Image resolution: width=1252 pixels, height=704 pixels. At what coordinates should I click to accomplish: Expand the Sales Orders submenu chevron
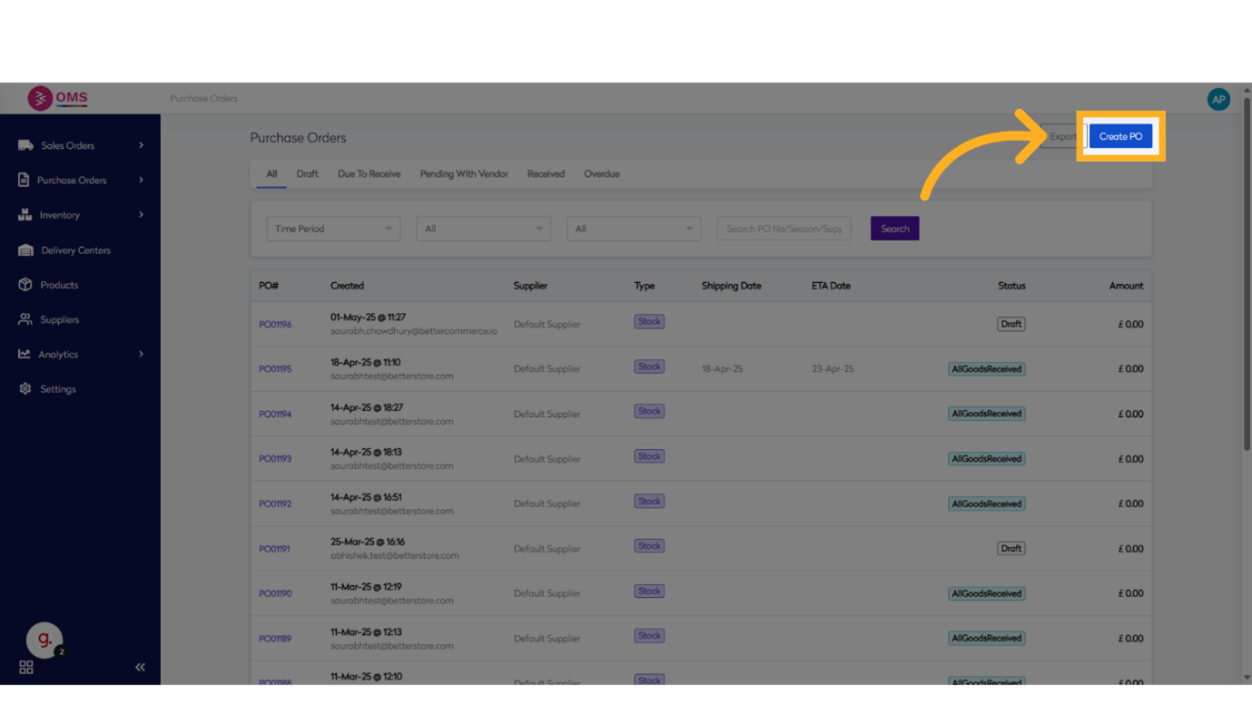click(x=141, y=145)
